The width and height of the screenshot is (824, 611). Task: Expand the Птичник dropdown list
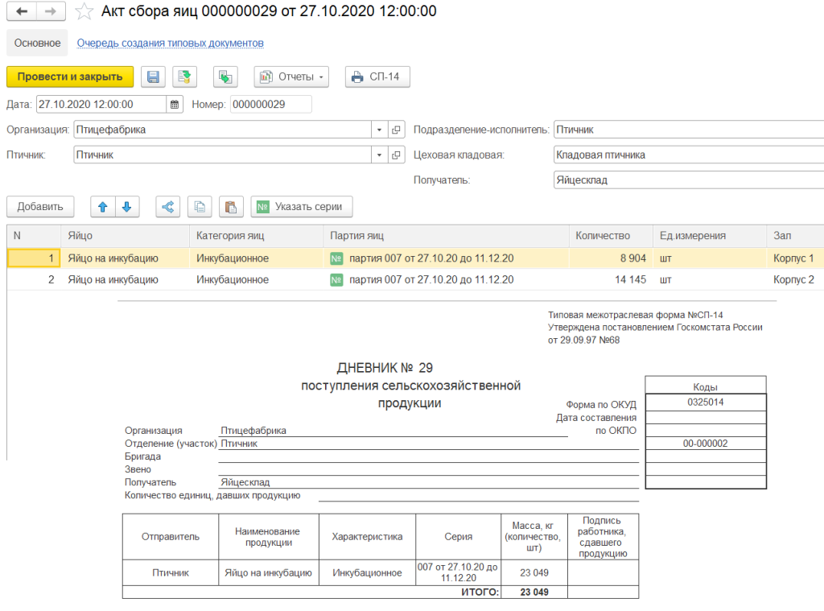[x=379, y=155]
